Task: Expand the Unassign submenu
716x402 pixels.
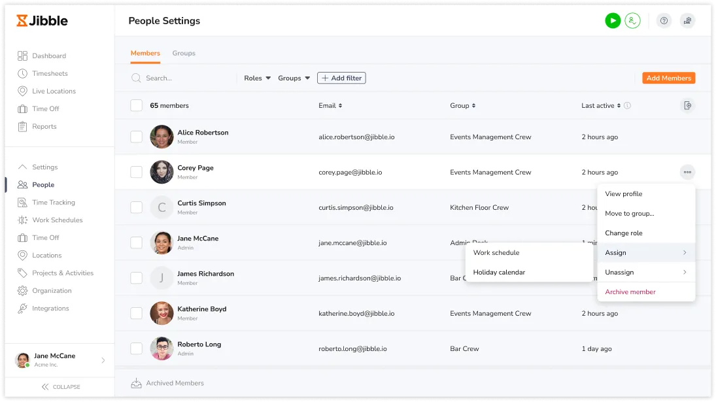Action: [x=645, y=273]
